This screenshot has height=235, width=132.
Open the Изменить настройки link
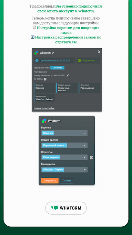pyautogui.click(x=44, y=108)
